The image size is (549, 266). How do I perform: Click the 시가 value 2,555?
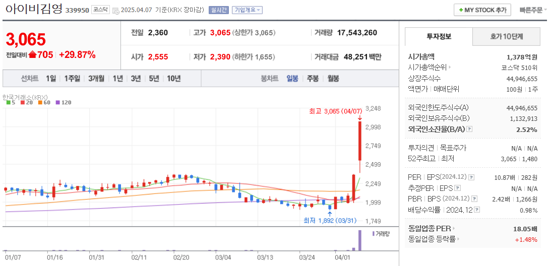click(x=158, y=57)
